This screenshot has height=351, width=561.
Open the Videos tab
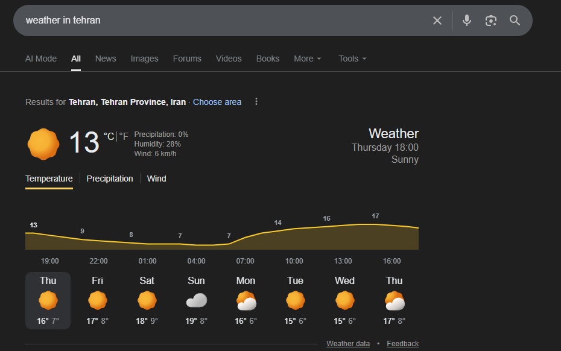229,58
